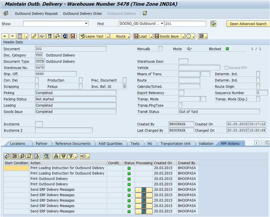Expand the filter icon dropdown arrow
This screenshot has width=270, height=217.
75,156
